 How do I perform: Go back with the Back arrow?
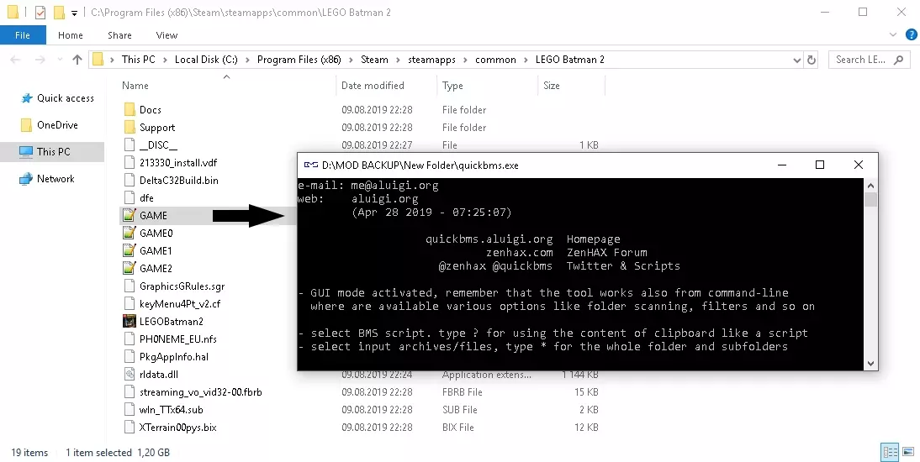(x=16, y=60)
